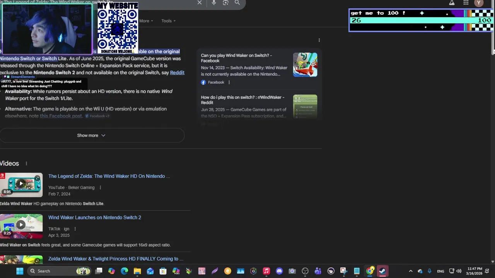The image size is (495, 278).
Task: Click the Windows taskbar Search box
Action: [x=59, y=271]
